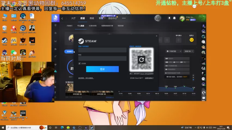The width and height of the screenshot is (232, 130).
Task: Open the 元气 yellow desktop shortcut
Action: coord(14,41)
